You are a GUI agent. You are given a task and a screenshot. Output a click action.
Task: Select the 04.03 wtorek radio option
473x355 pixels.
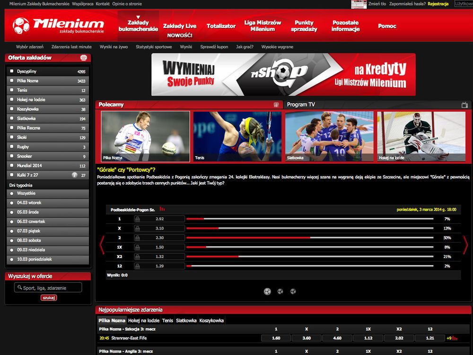(12, 203)
